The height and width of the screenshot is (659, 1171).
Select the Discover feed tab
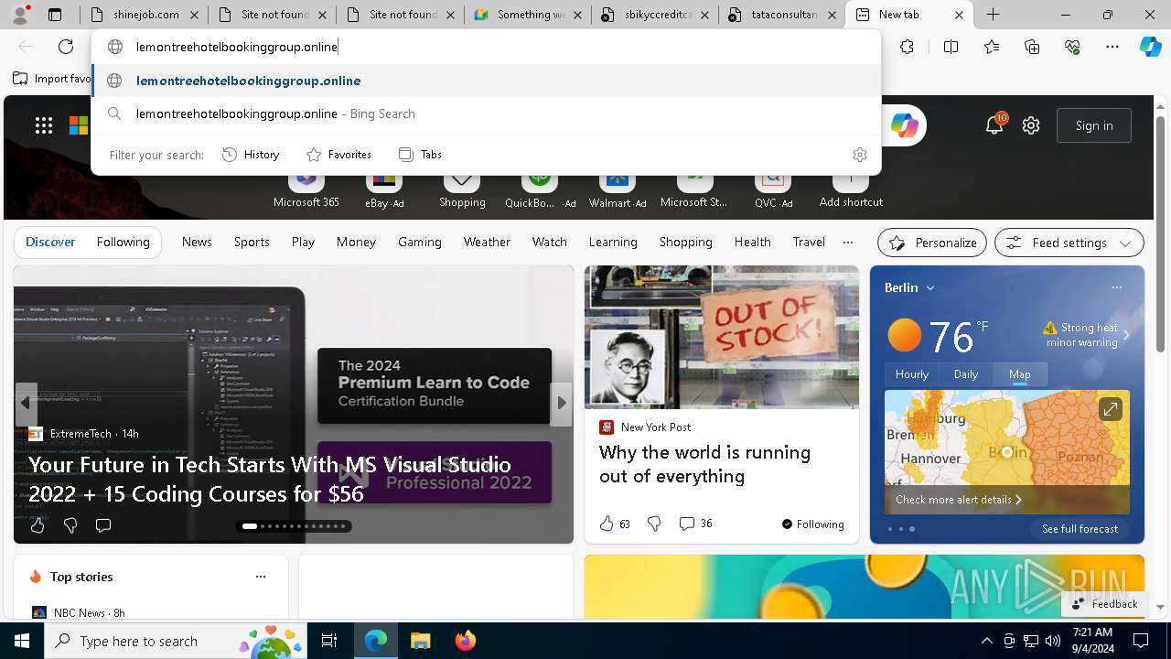coord(50,242)
